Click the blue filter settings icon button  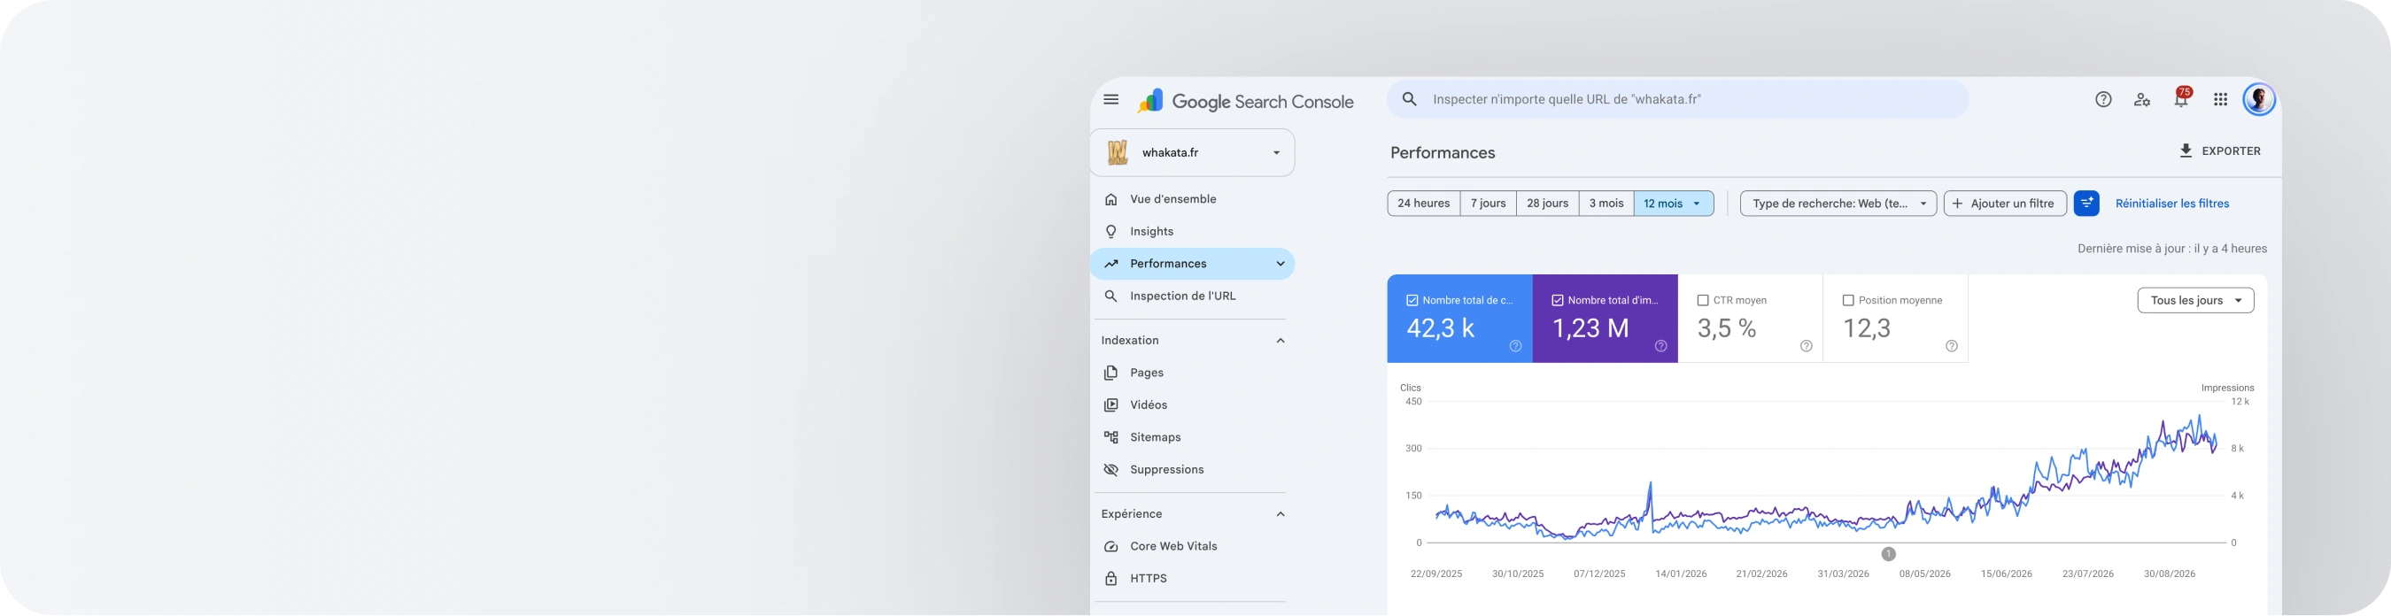[x=2086, y=204]
